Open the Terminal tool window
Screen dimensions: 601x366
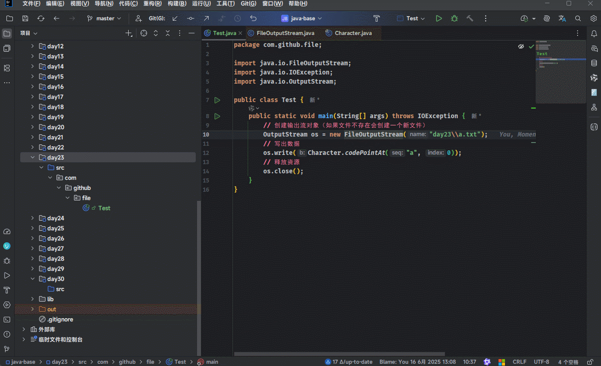[7, 320]
